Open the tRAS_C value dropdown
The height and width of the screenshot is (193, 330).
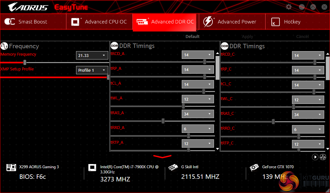click(x=308, y=115)
